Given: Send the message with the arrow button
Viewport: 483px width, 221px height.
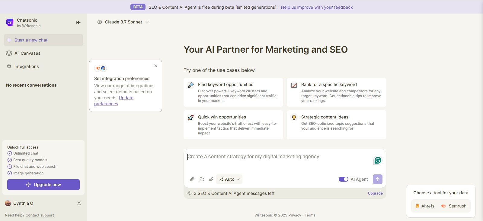Looking at the screenshot, I should click(378, 179).
